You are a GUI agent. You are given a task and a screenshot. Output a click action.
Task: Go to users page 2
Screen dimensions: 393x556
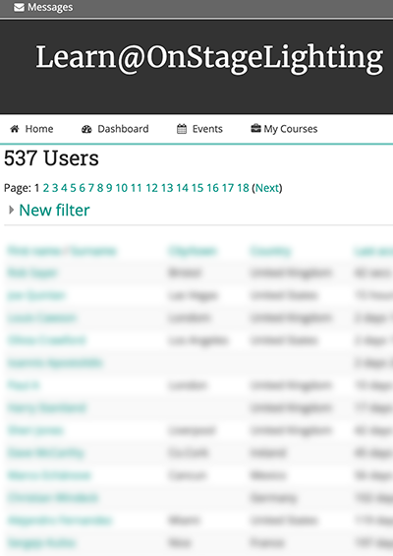click(x=46, y=188)
